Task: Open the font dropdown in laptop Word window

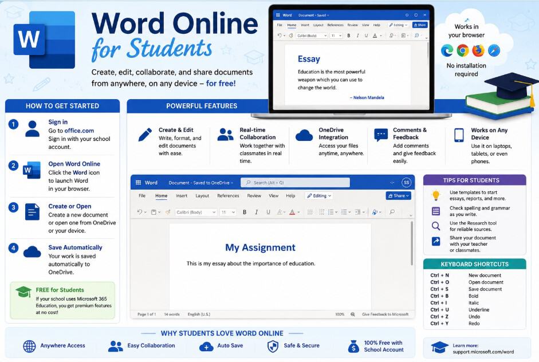Action: (312, 36)
